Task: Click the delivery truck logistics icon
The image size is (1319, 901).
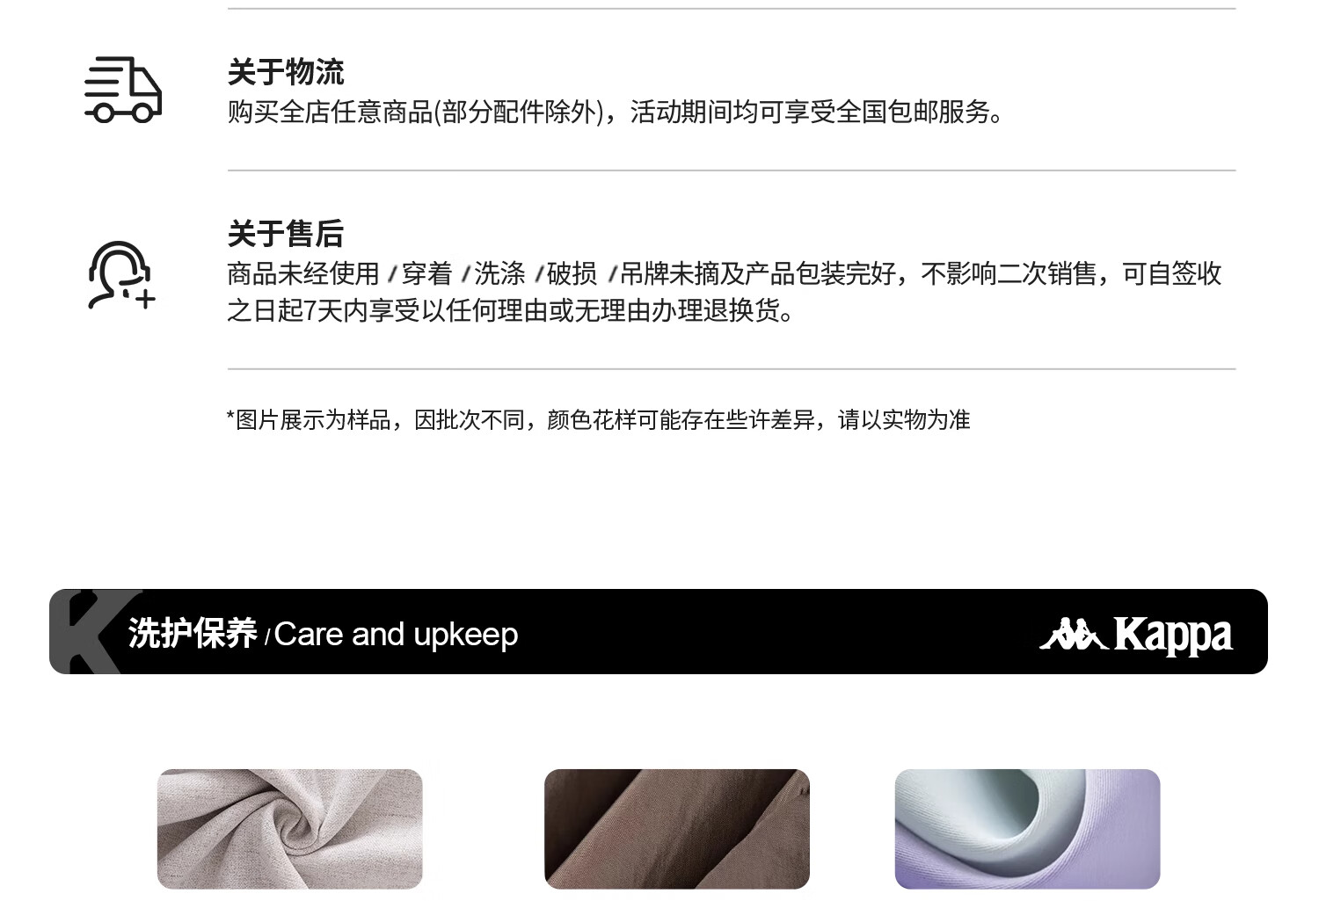Action: [123, 90]
